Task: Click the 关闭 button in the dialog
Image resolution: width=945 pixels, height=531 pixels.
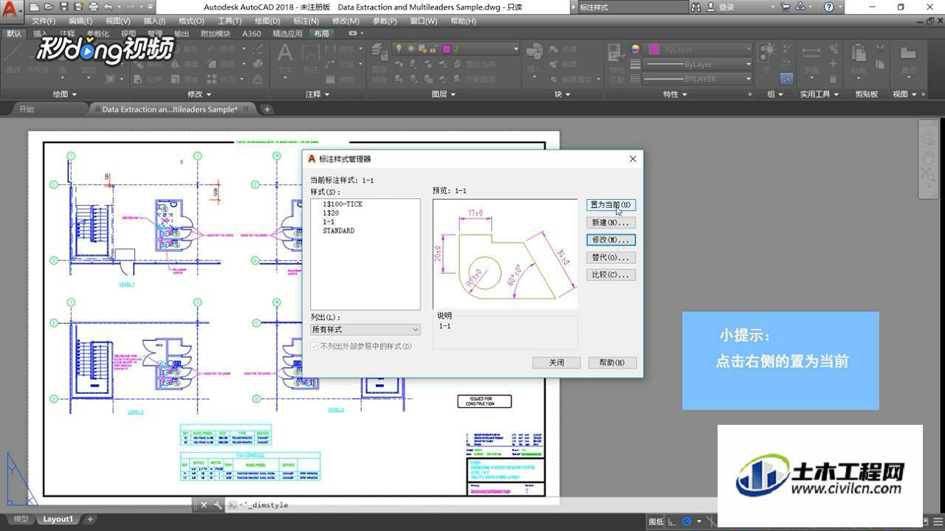Action: pos(556,363)
